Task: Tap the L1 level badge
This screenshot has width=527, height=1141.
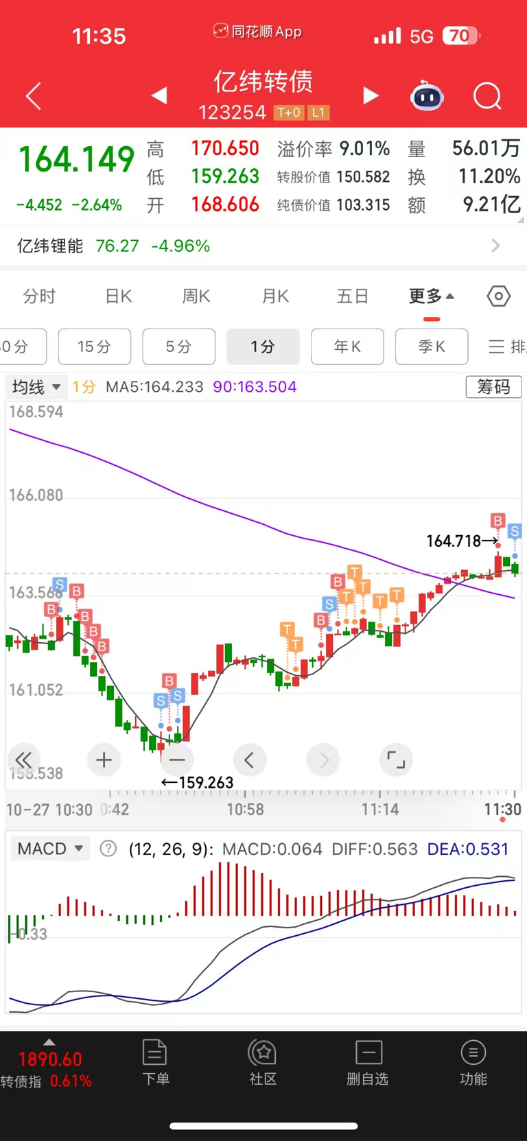Action: click(318, 113)
